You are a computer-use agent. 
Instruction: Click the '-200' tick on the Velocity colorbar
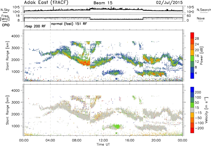click(199, 128)
